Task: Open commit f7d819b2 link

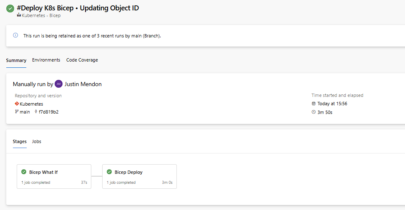Action: point(48,112)
